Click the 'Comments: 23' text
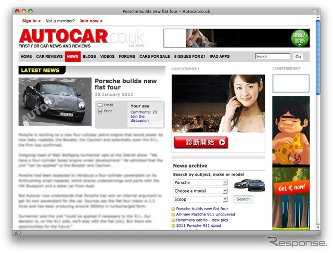333x253 pixels. pos(144,112)
